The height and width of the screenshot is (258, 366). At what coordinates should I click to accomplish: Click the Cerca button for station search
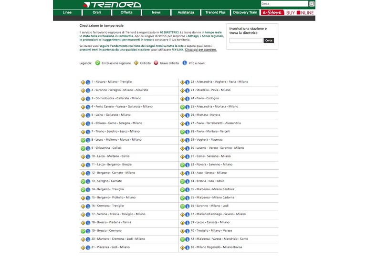point(269,41)
